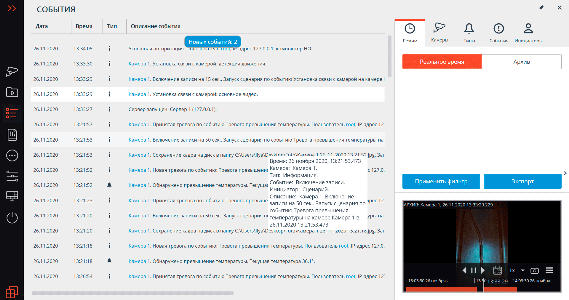569x300 pixels.
Task: Click the orange windows icon at sidebar bottom
Action: [x=12, y=292]
